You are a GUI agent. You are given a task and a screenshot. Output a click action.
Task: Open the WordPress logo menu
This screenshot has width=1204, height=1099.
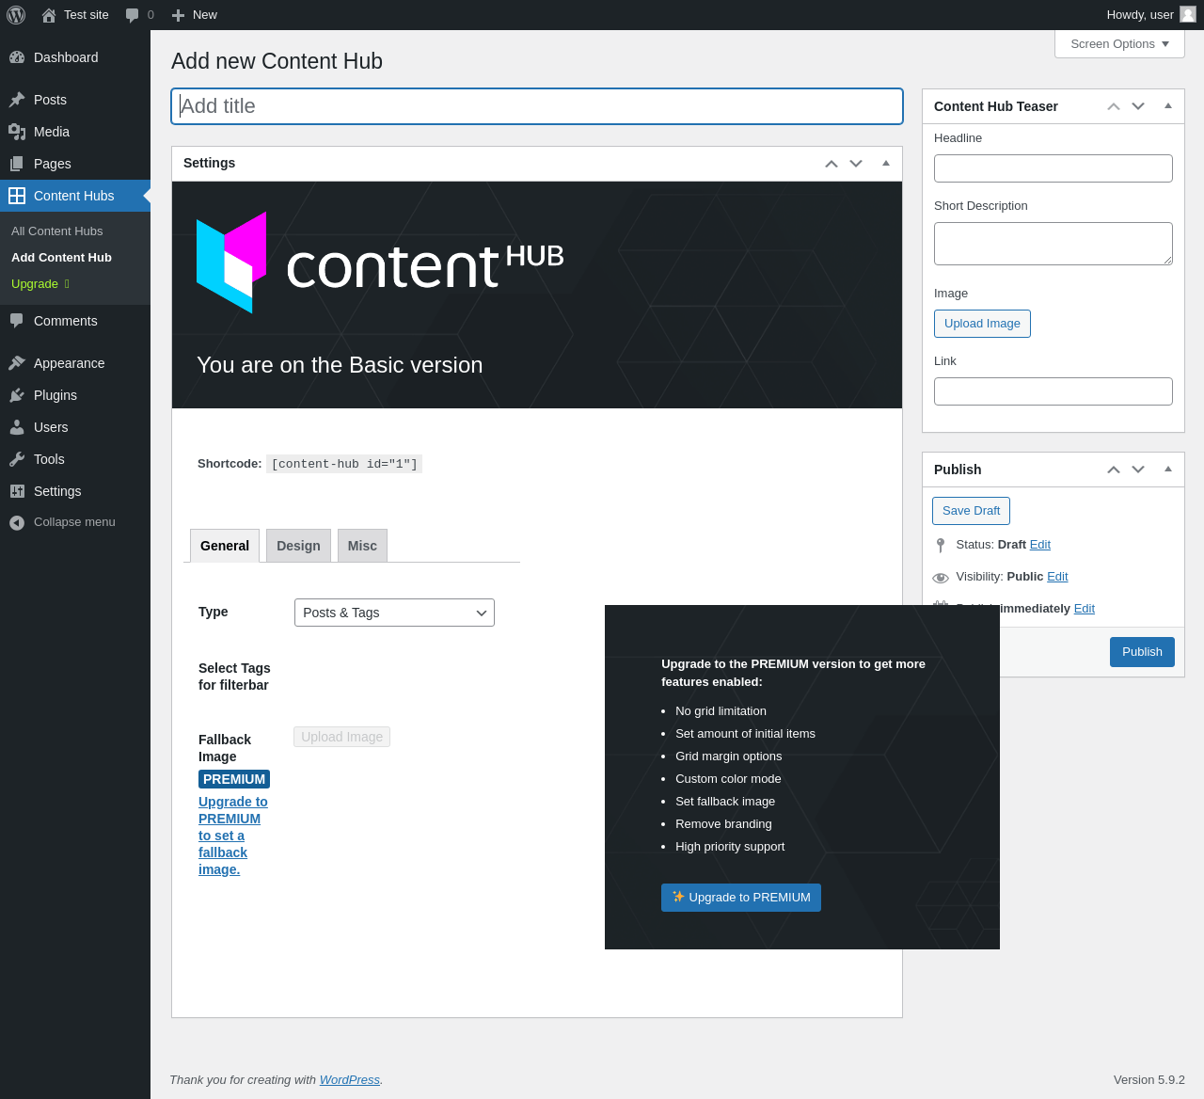click(16, 15)
